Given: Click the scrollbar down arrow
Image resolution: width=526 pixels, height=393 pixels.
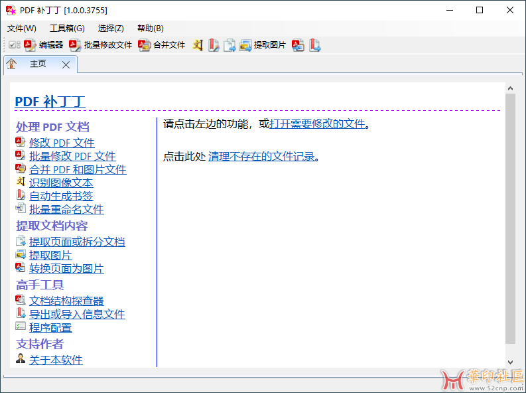Looking at the screenshot, I should pos(510,362).
